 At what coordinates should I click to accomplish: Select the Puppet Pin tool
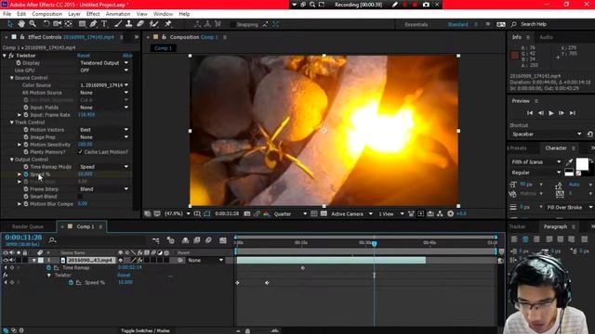(167, 24)
